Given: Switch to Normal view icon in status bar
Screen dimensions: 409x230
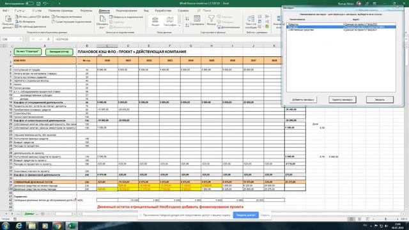Looking at the screenshot, I should [351, 219].
